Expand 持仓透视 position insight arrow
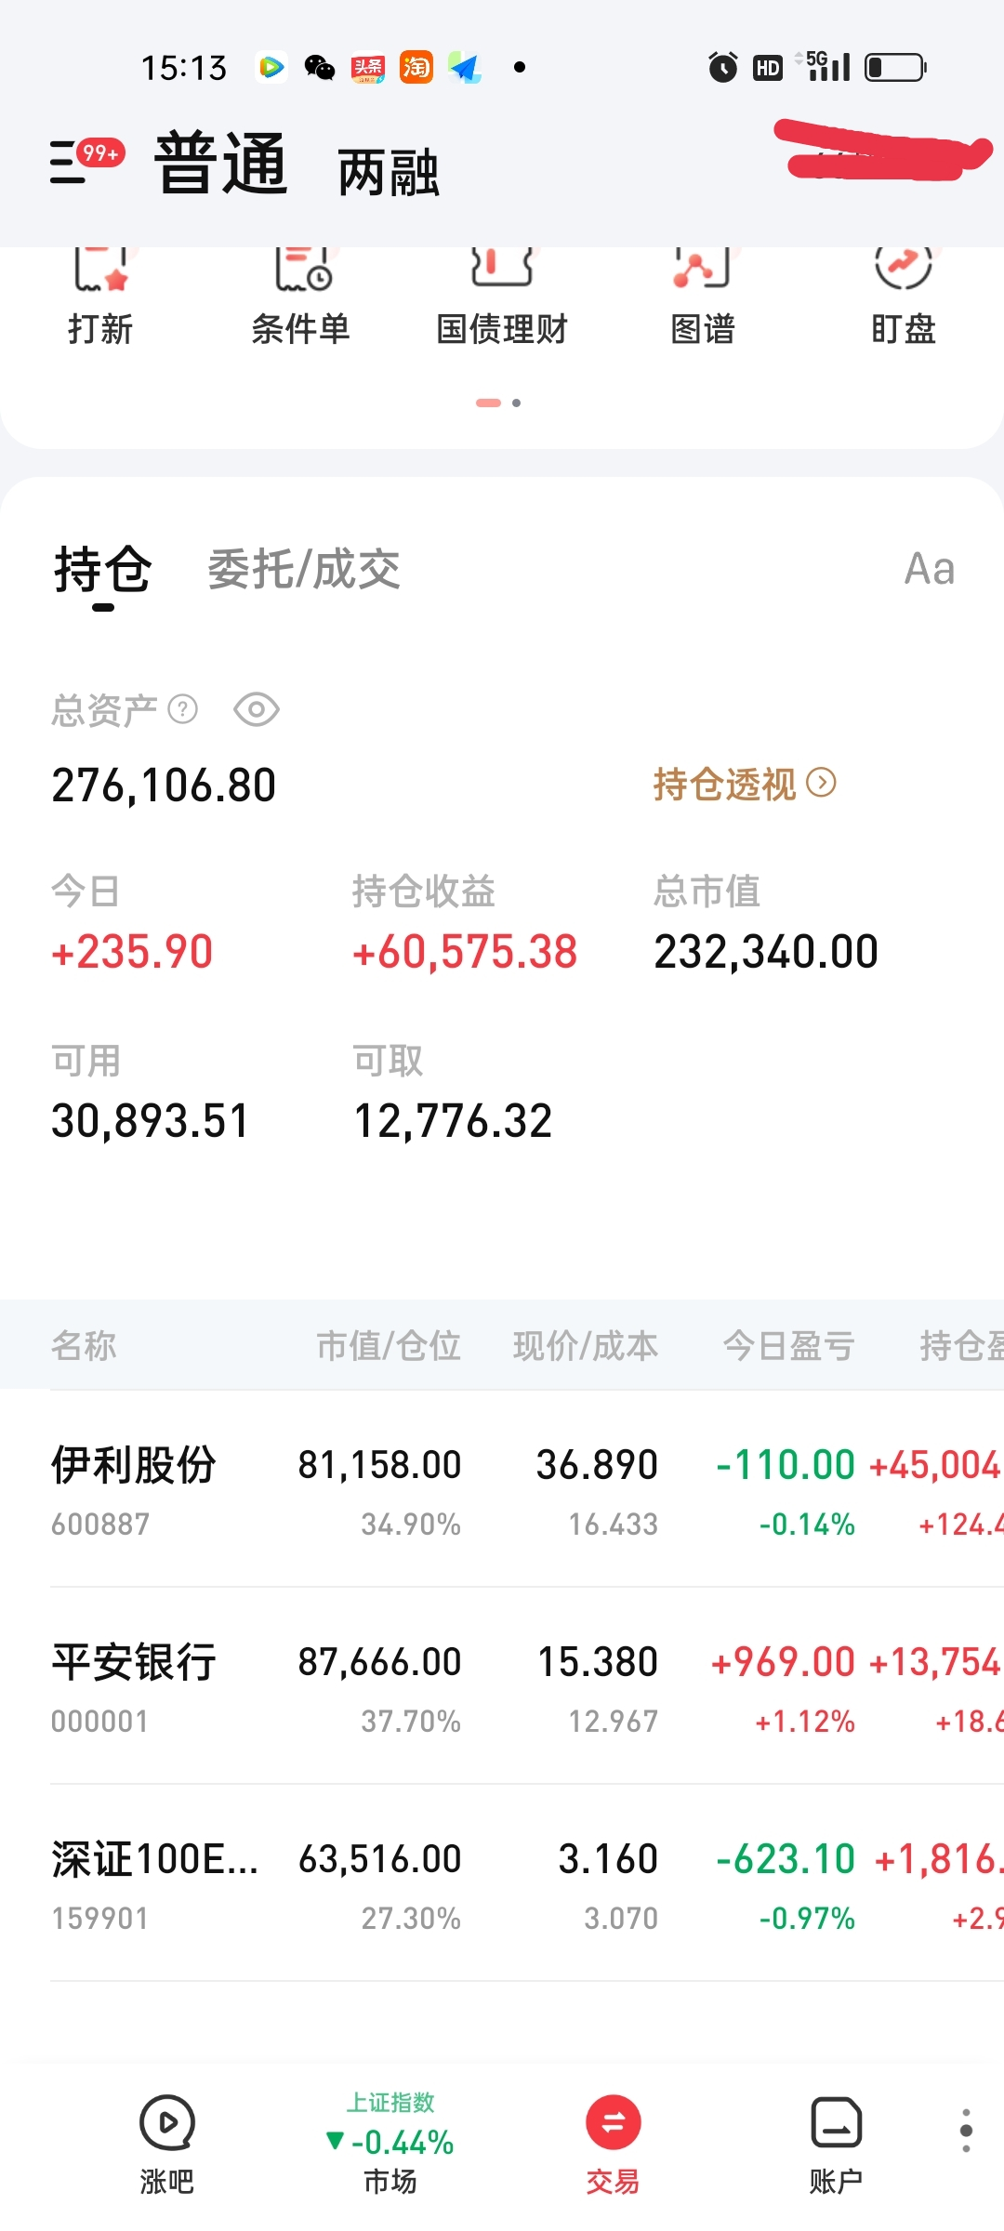The height and width of the screenshot is (2231, 1004). pyautogui.click(x=821, y=783)
